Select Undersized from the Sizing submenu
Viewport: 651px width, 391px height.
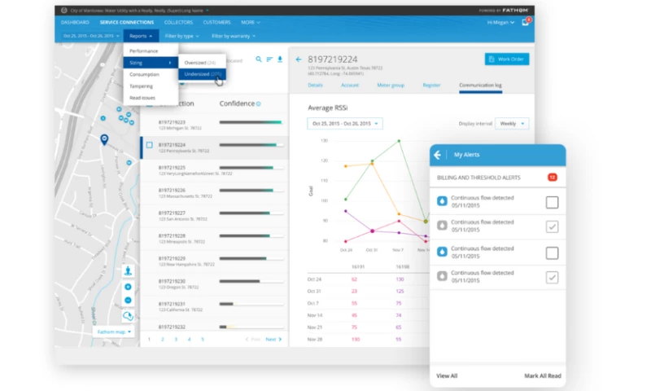point(201,74)
